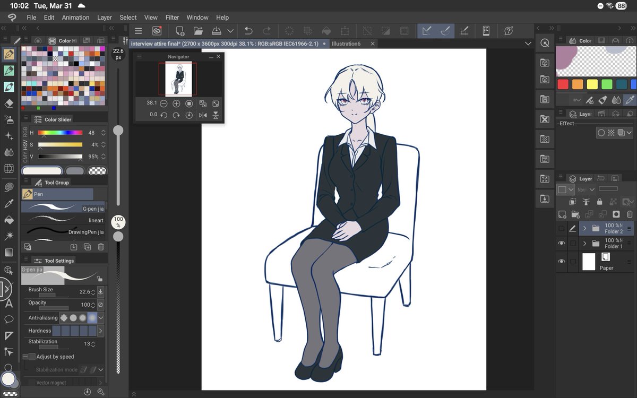Click the Open file folder icon
The image size is (637, 398).
(198, 31)
